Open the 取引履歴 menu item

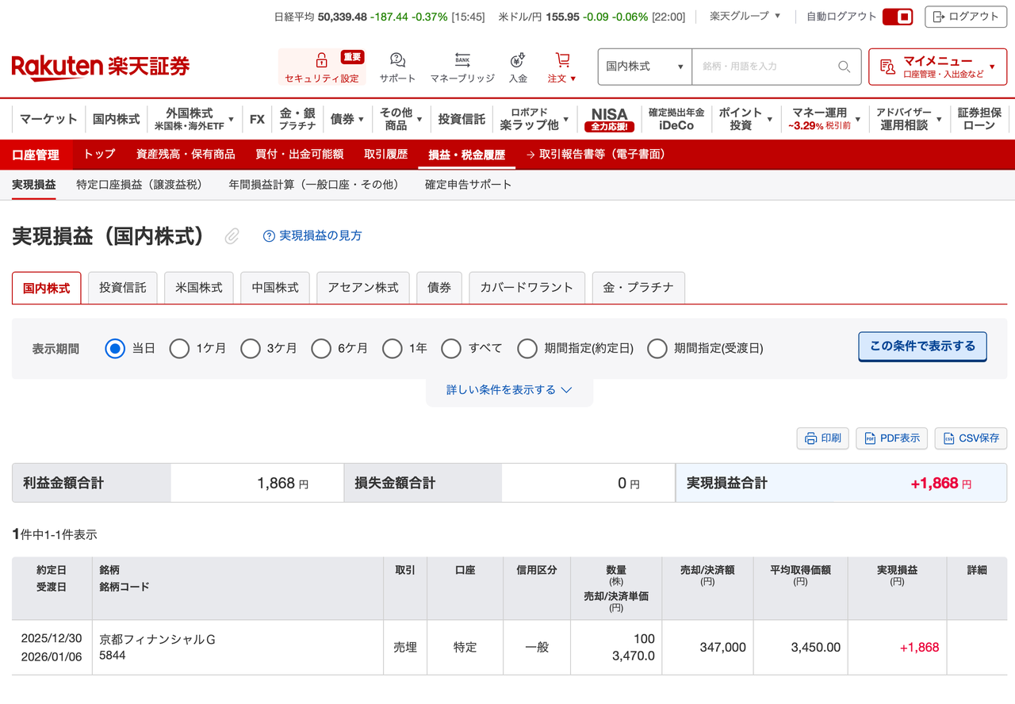point(385,155)
